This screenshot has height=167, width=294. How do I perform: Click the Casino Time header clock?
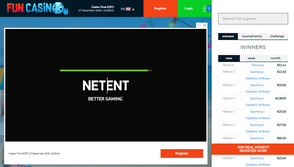click(96, 9)
